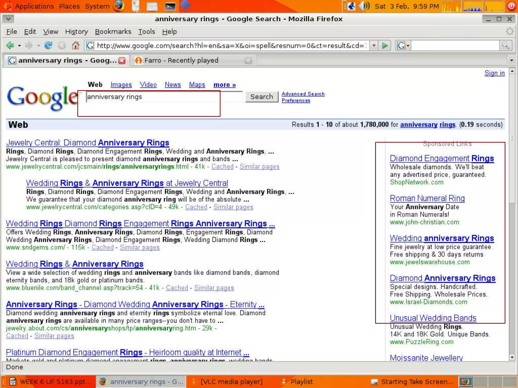Reload the page with the refresh icon
The image size is (518, 388).
point(48,46)
